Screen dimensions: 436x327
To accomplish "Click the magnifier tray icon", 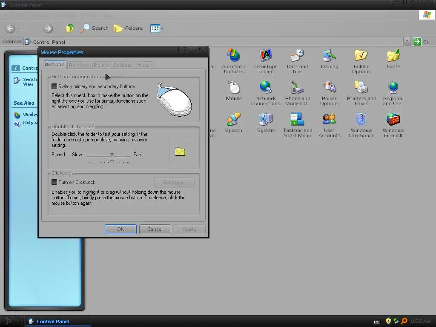I will tap(404, 321).
